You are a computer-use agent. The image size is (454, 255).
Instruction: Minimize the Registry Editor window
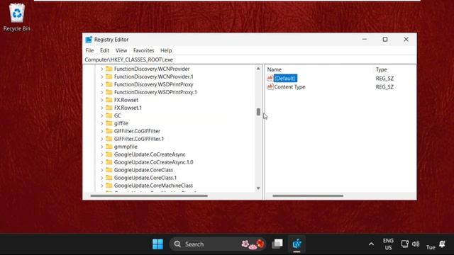pyautogui.click(x=365, y=40)
